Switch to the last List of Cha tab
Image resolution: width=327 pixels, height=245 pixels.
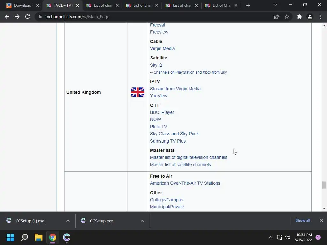click(x=221, y=5)
